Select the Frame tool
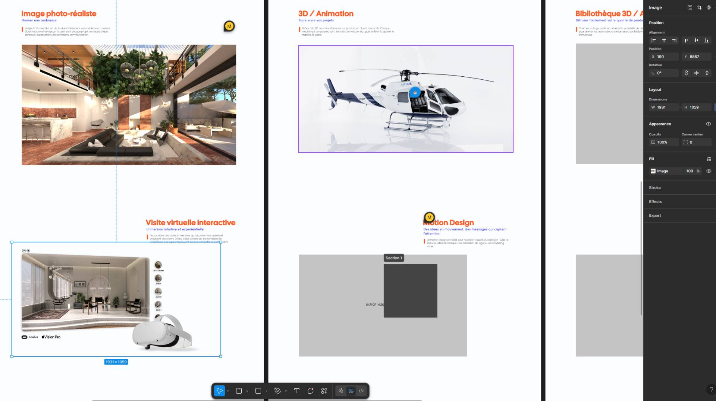The height and width of the screenshot is (401, 716). 239,391
